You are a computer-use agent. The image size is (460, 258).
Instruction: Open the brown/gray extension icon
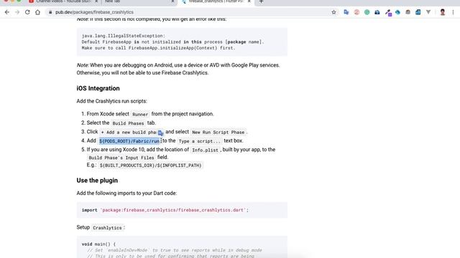point(408,12)
